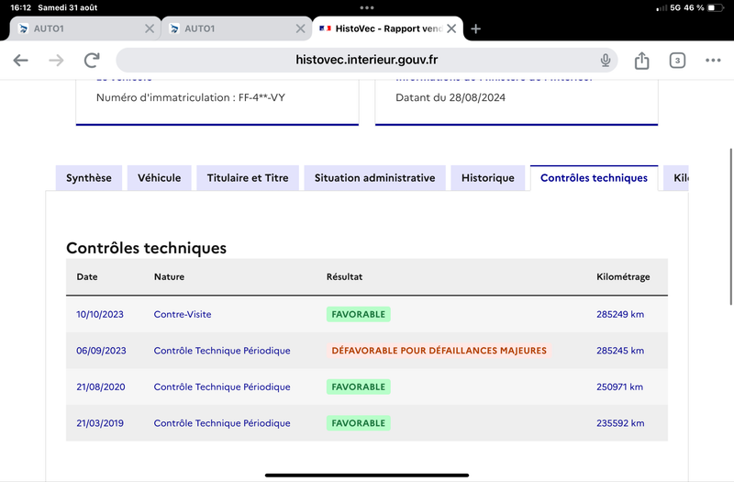Click the 21/08/2020 date cell
The height and width of the screenshot is (482, 734).
[x=101, y=387]
